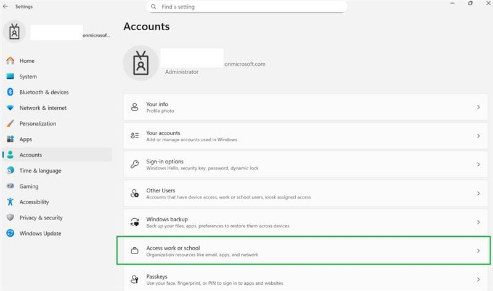Click the System monitor icon in the sidebar

click(x=10, y=76)
